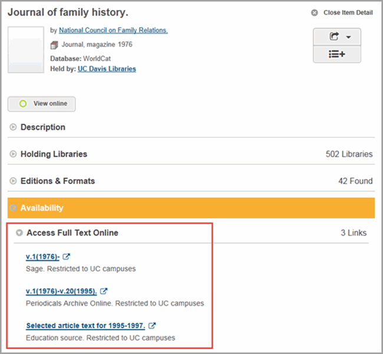
Task: Open the UC Davis Libraries link
Action: point(107,69)
